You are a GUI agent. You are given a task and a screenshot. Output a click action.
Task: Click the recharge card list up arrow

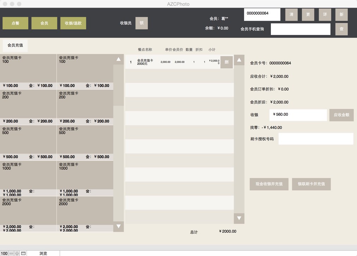tap(119, 59)
